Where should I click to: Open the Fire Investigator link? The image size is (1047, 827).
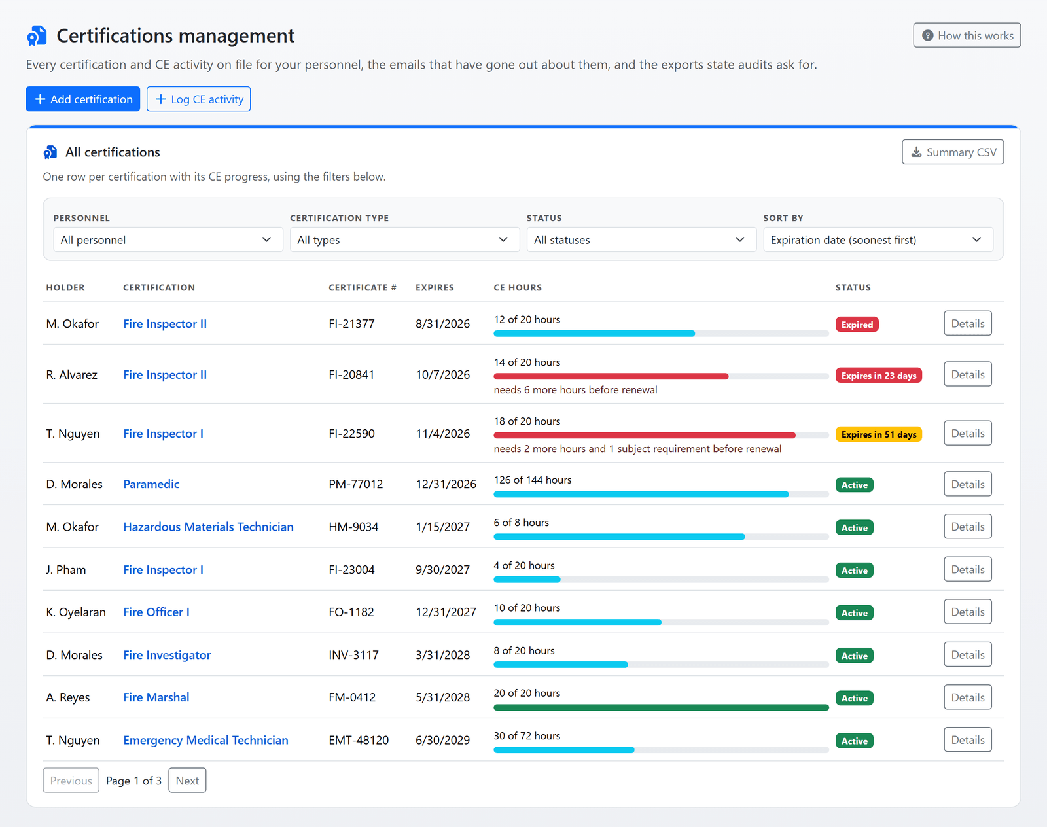(167, 655)
